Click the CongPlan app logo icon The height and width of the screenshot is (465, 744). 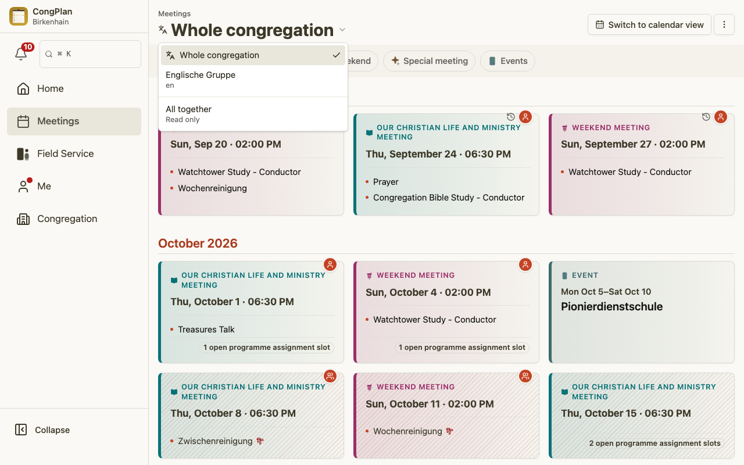click(x=19, y=16)
